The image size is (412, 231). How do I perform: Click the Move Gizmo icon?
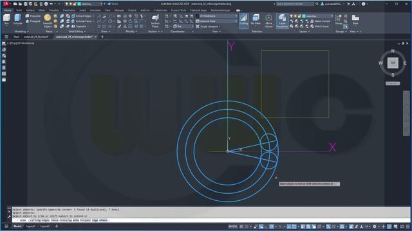(x=268, y=21)
